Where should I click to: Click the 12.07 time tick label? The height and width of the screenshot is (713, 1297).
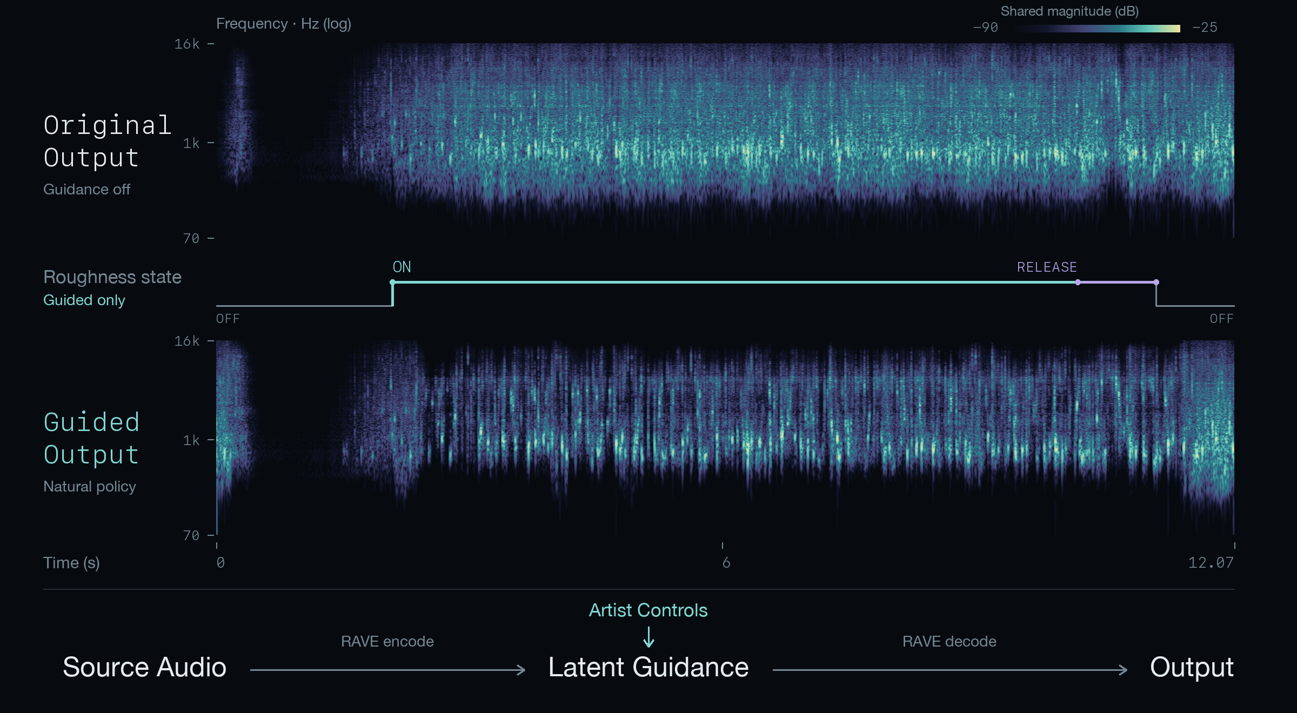(x=1211, y=563)
